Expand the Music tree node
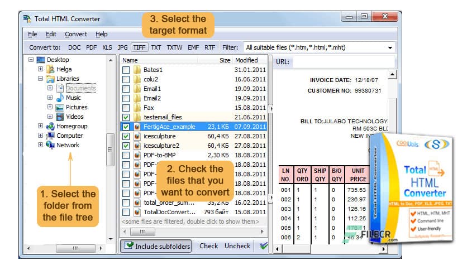Image resolution: width=467 pixels, height=270 pixels. 50,98
